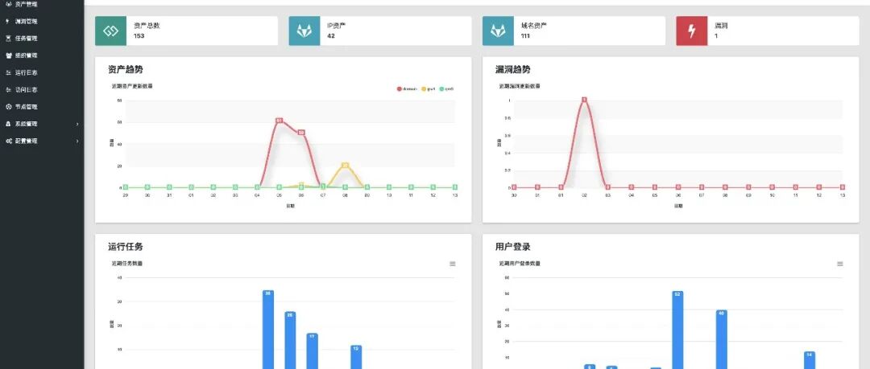Click the 配置管理 gears icon in sidebar
Viewport: 870px width, 369px height.
click(9, 141)
